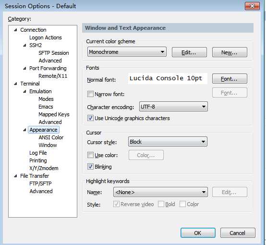
Task: Click the cursor Color... button
Action: (146, 155)
